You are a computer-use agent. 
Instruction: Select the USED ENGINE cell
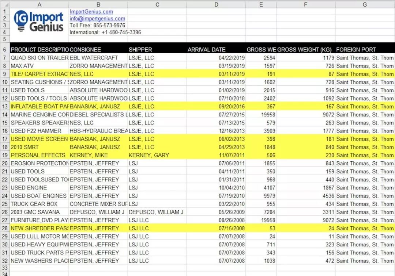point(39,188)
